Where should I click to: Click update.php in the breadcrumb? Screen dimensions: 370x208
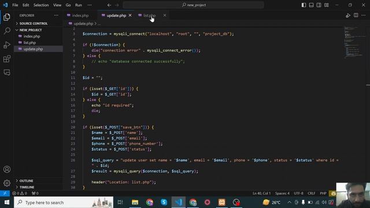[83, 24]
